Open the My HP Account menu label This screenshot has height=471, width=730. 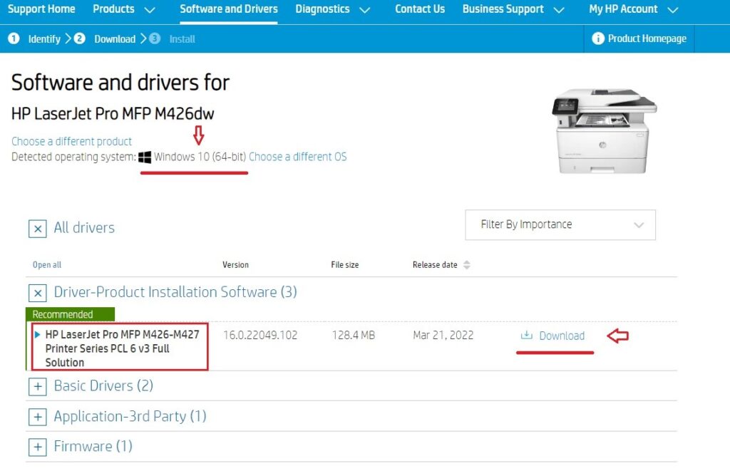point(623,9)
